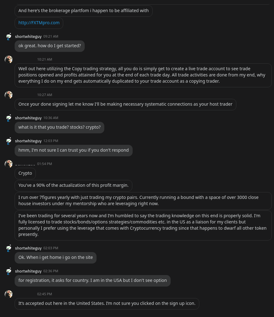
Task: Click the "Crypto" message bubble
Action: click(25, 173)
